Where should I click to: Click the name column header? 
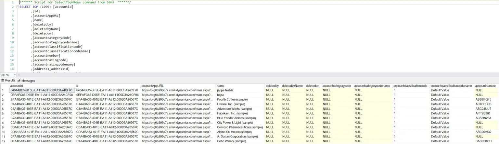point(221,85)
